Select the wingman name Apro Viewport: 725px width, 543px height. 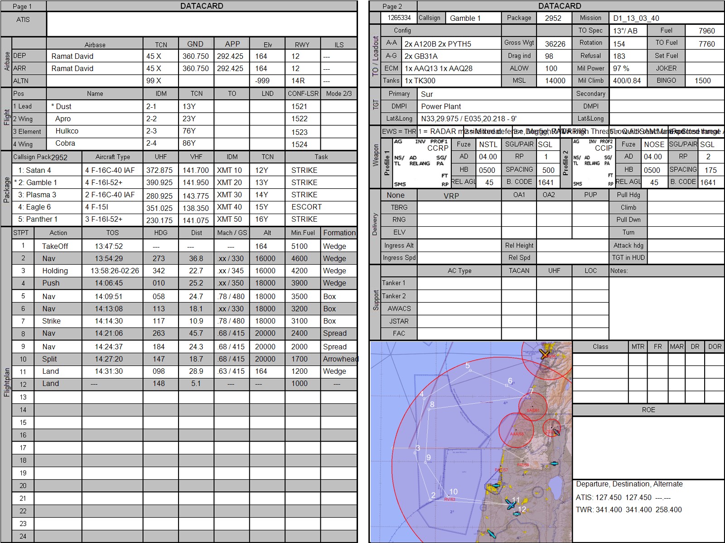63,119
